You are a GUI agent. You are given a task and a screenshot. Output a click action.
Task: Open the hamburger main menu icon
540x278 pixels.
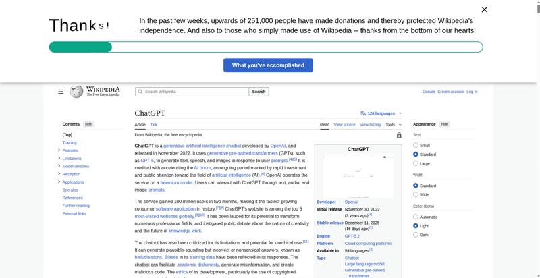61,92
